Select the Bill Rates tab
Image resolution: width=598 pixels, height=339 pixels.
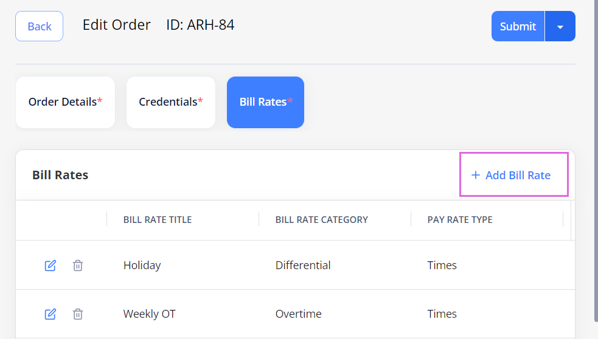point(265,102)
